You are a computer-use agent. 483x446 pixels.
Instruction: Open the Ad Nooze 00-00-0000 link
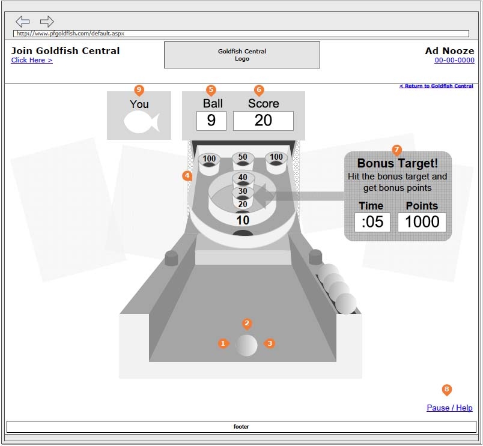[454, 60]
